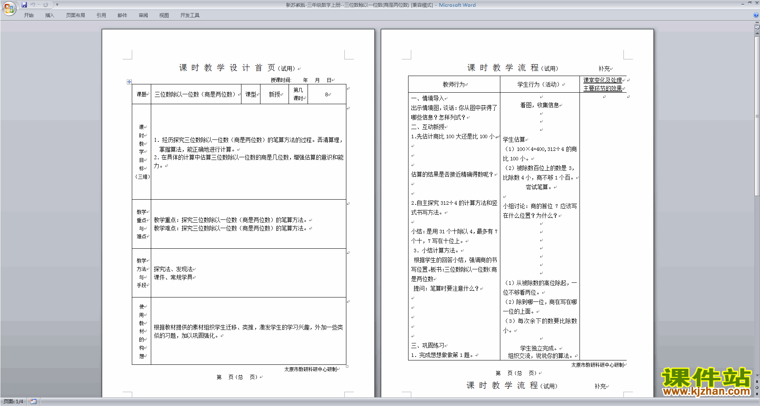The width and height of the screenshot is (760, 406).
Task: Open the 视图 ribbon tab
Action: point(164,15)
